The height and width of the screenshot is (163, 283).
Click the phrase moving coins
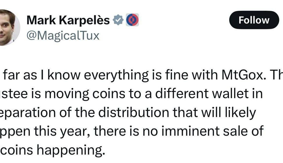click(x=85, y=94)
